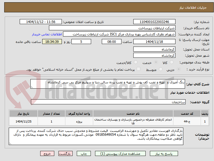Click the remaining time field 18:34:39
Screen dimensions: 214x161
52,42
